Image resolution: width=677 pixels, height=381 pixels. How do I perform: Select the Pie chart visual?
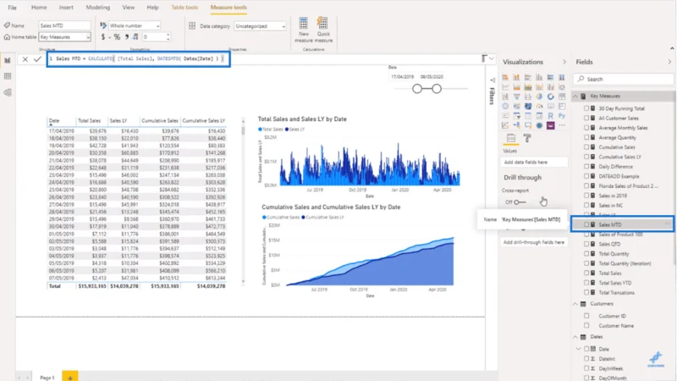tap(539, 97)
